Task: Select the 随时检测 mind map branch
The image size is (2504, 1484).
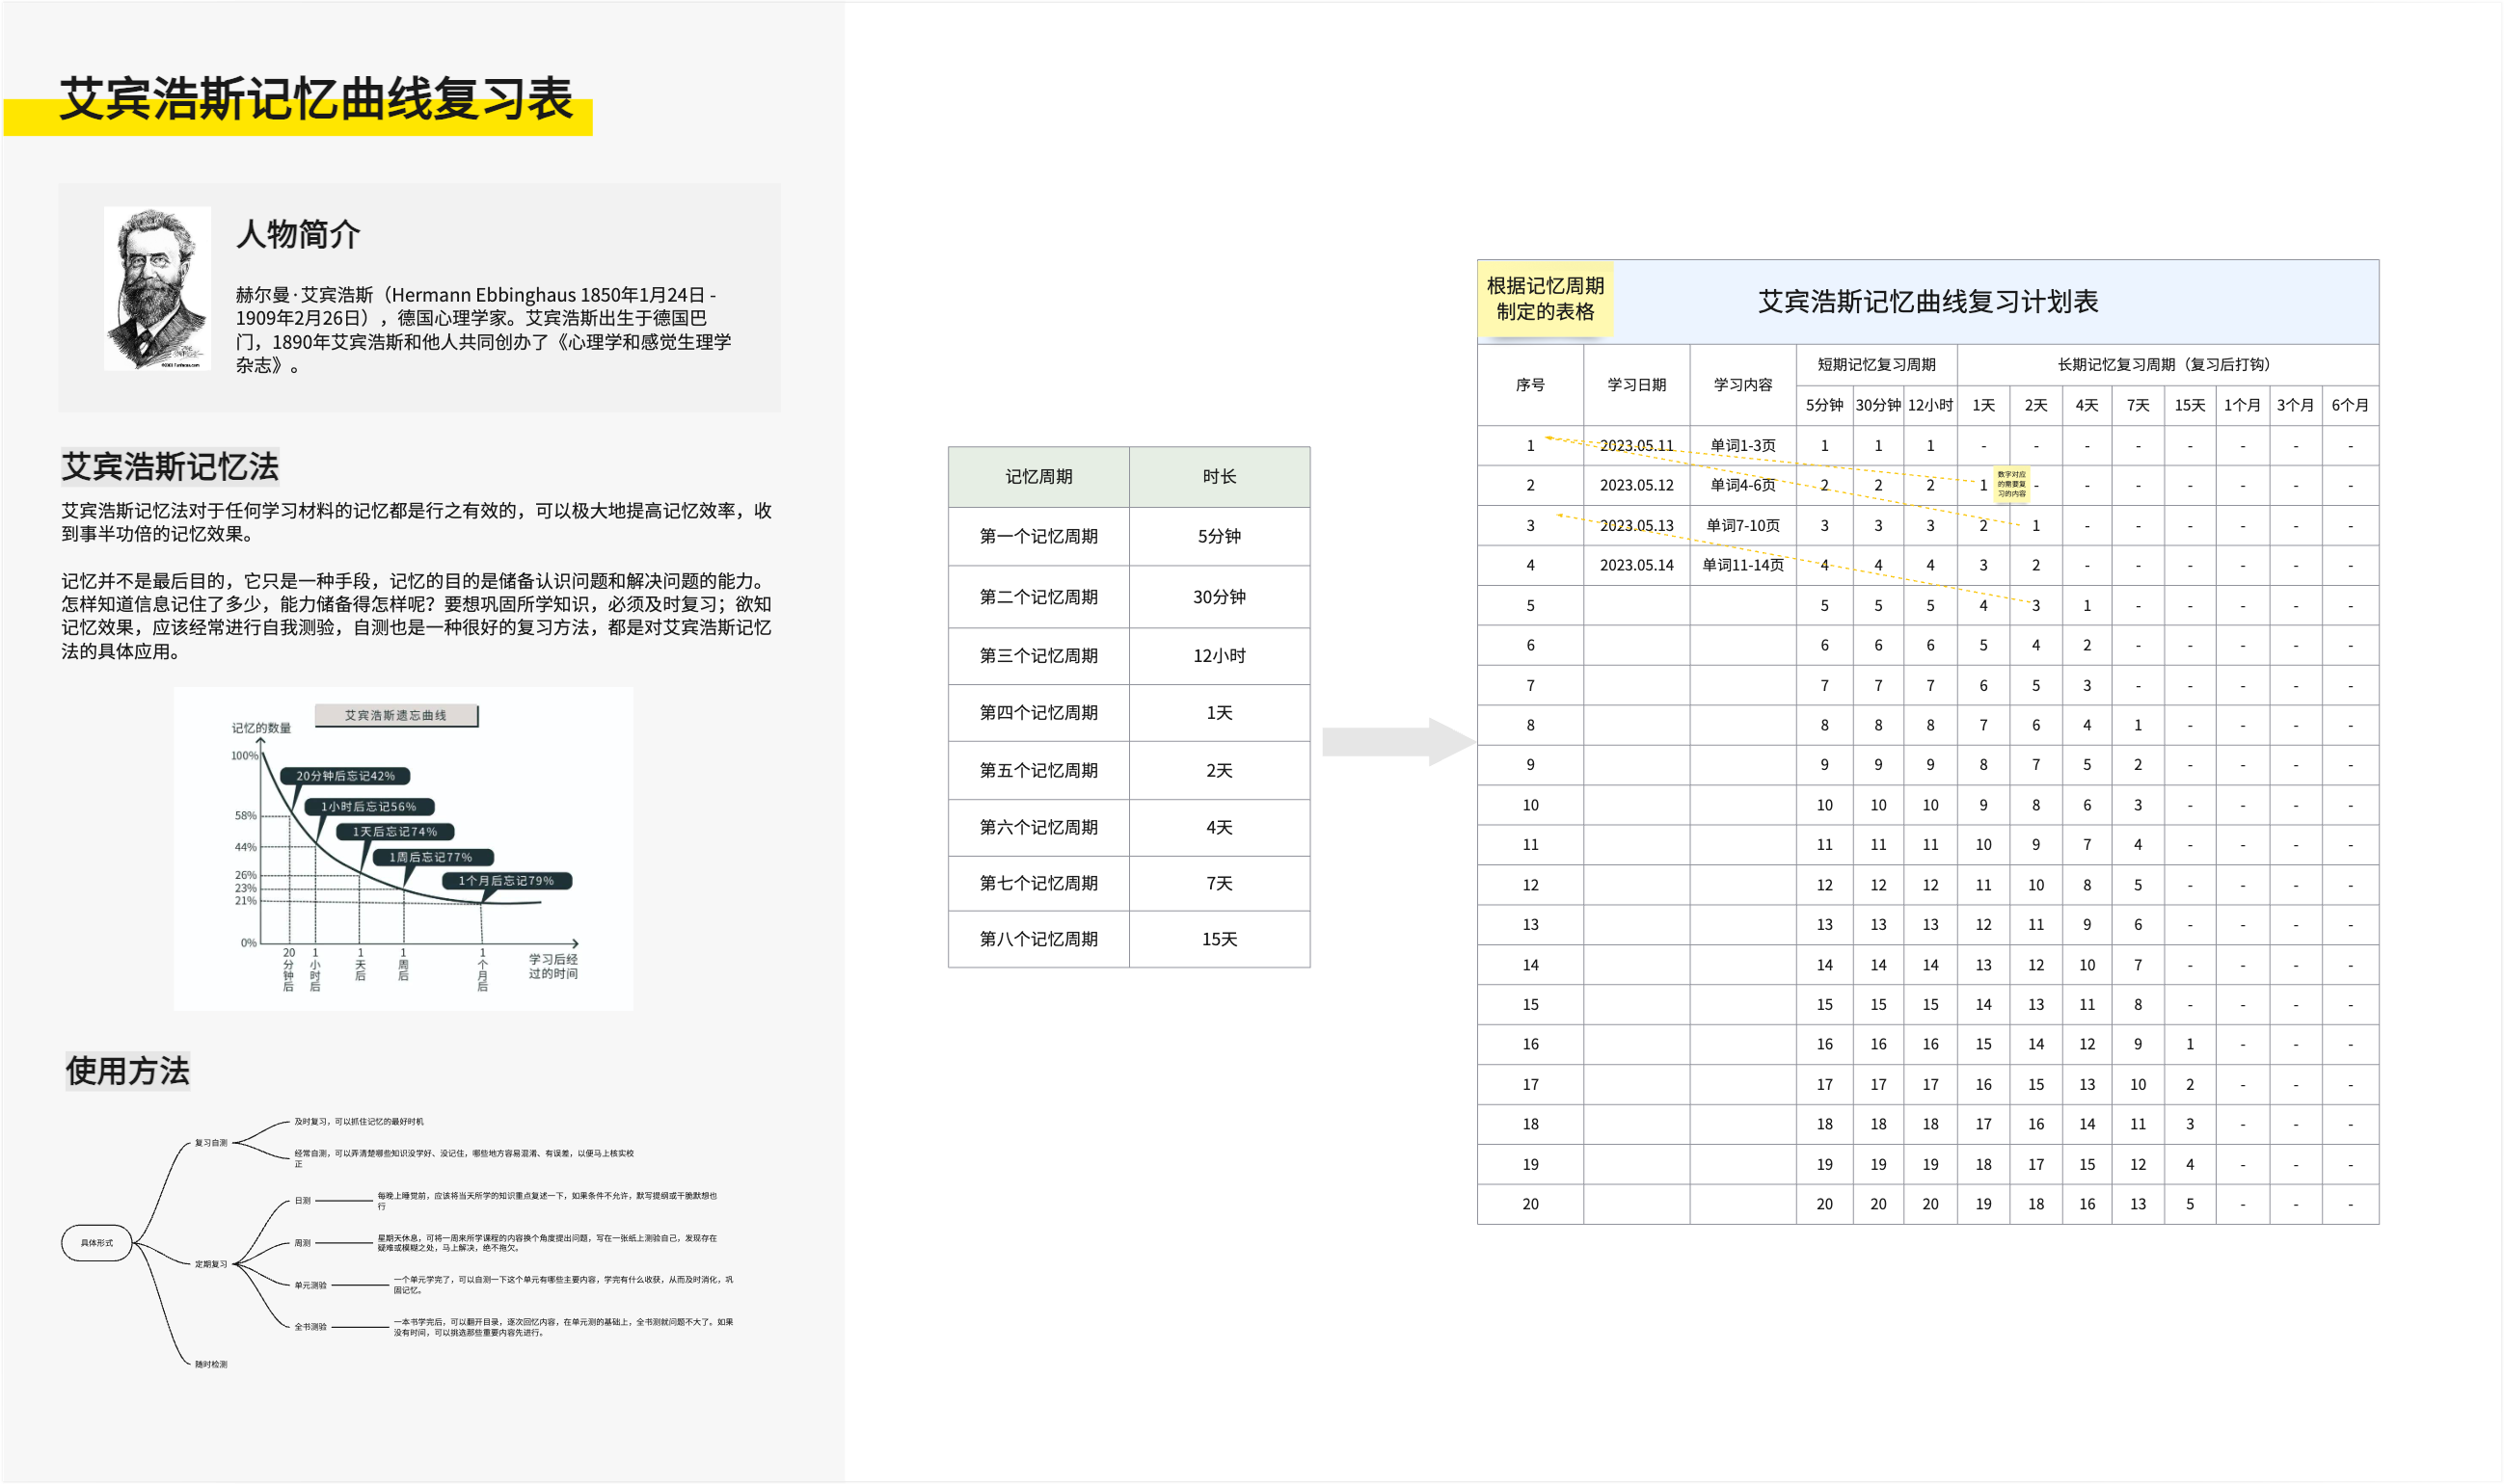Action: [211, 1364]
